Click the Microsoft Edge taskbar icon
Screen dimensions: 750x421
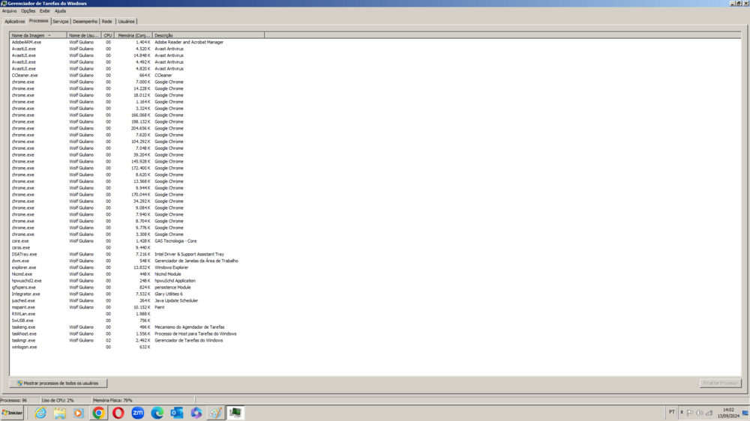point(157,413)
